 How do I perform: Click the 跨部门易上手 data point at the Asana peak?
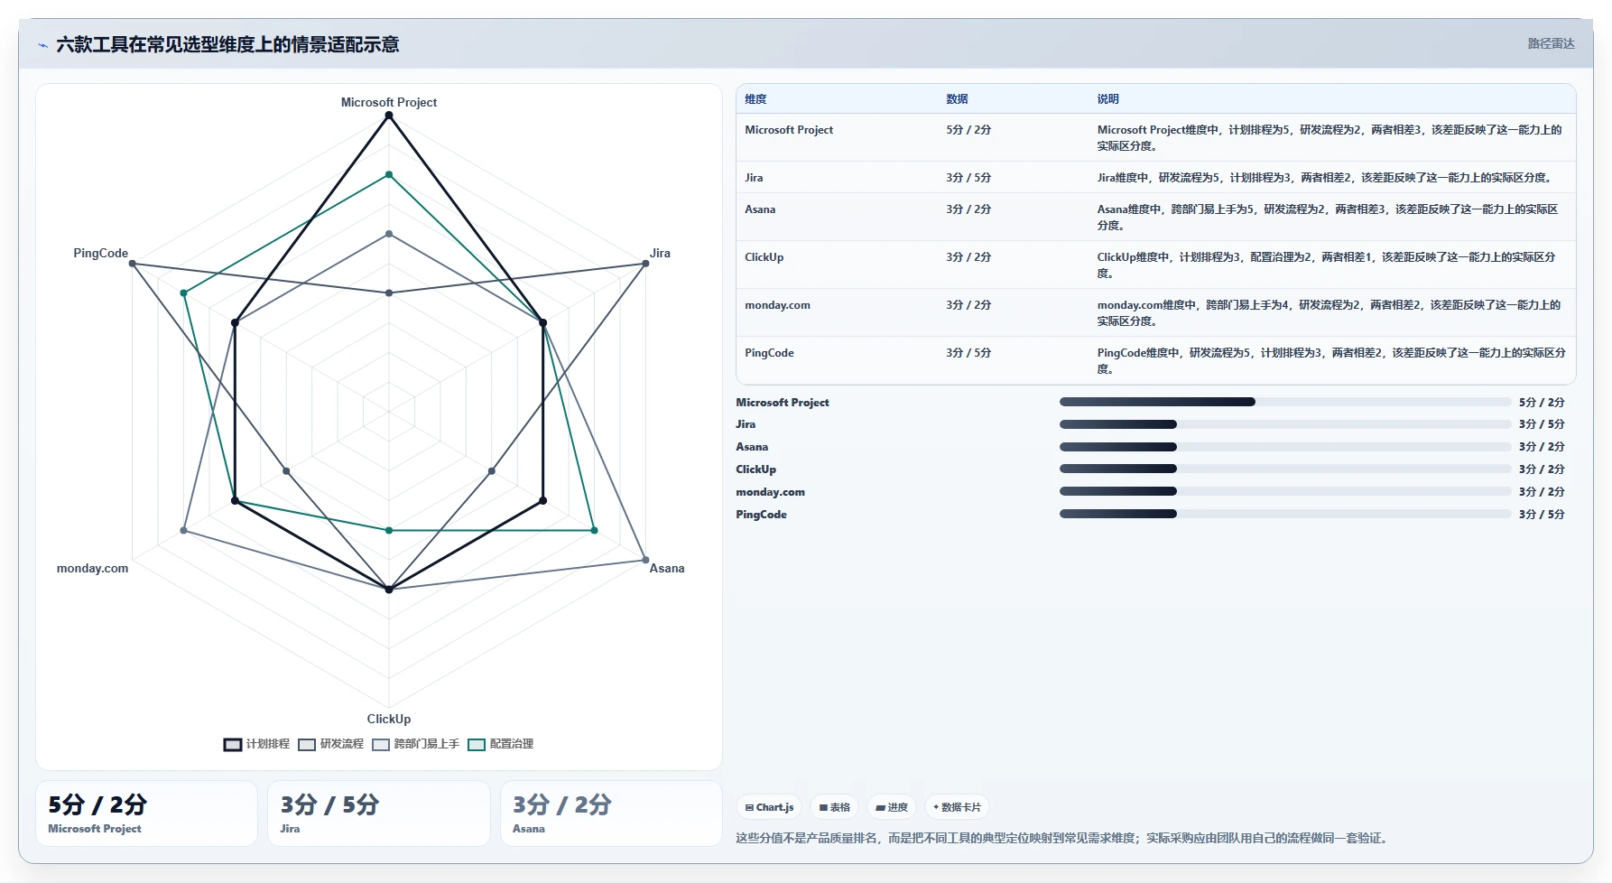coord(645,560)
